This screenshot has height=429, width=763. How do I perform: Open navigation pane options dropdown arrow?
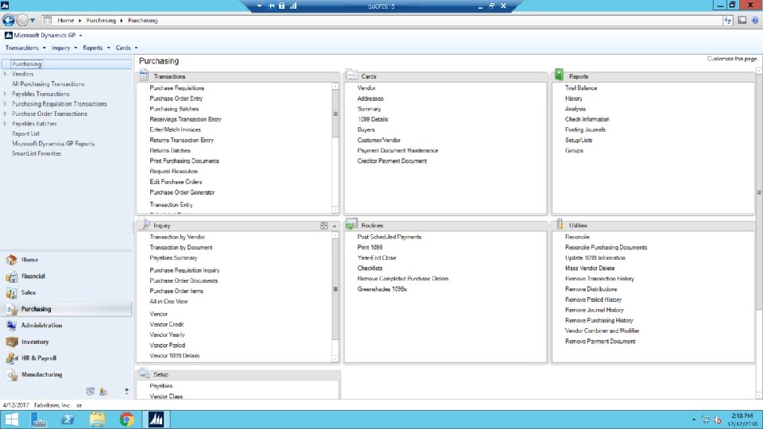[126, 391]
